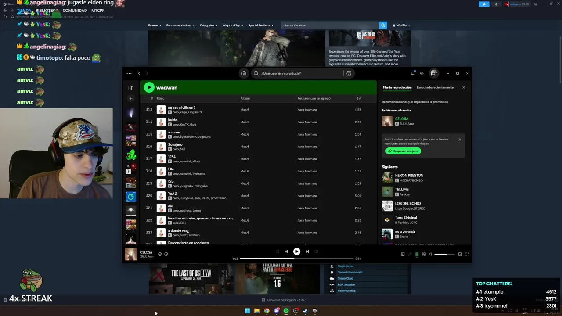Play the wagwan playlist
This screenshot has height=316, width=562.
coord(149,87)
